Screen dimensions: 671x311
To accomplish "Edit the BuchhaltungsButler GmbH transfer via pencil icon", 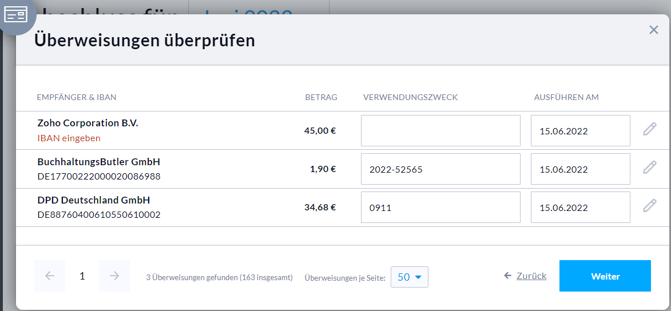I will click(649, 168).
